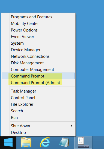The image size is (104, 149).
Task: Open Command Prompt (Admin)
Action: (35, 83)
